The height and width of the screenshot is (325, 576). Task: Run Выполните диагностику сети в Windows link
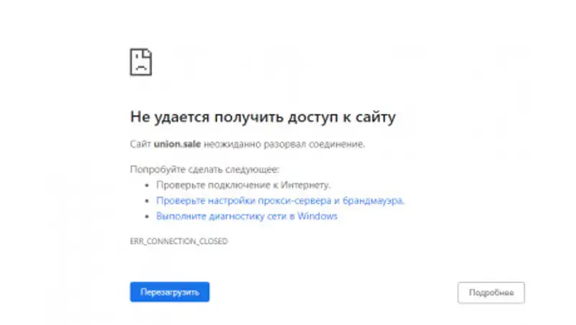point(246,216)
